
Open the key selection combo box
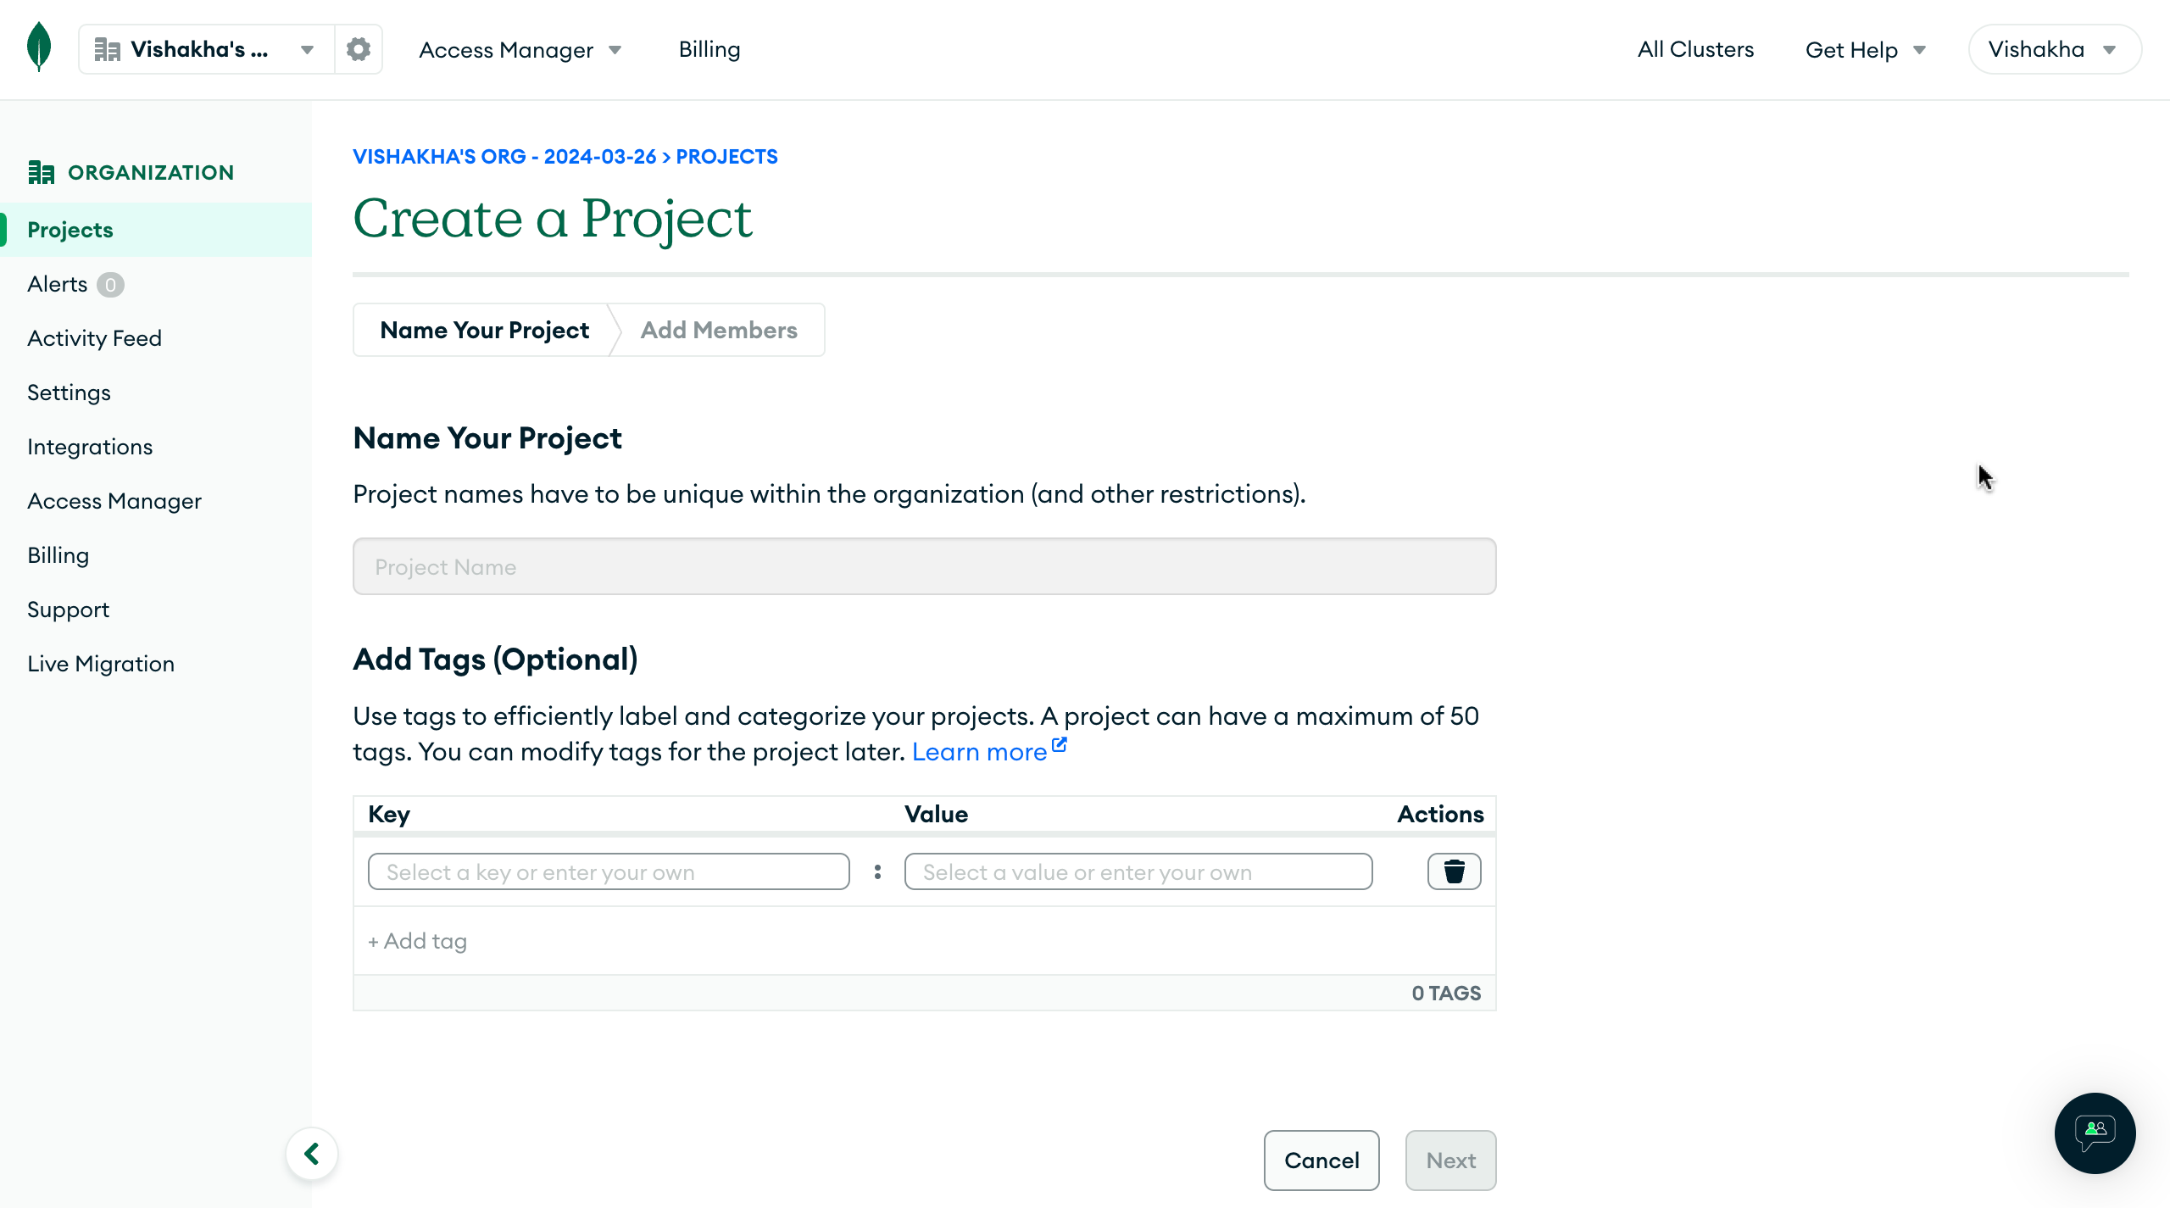pos(608,871)
